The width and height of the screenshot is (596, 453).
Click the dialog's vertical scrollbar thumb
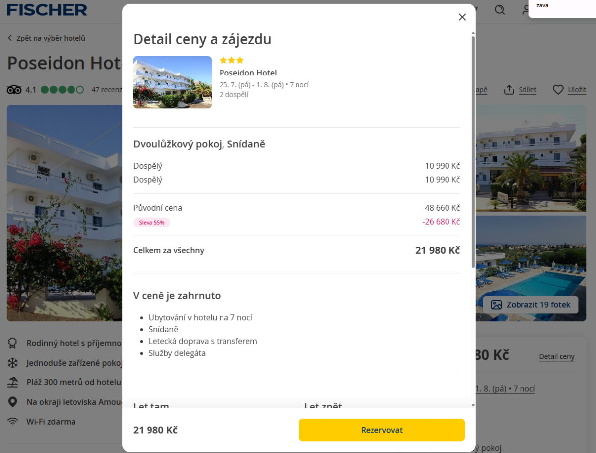pos(473,149)
